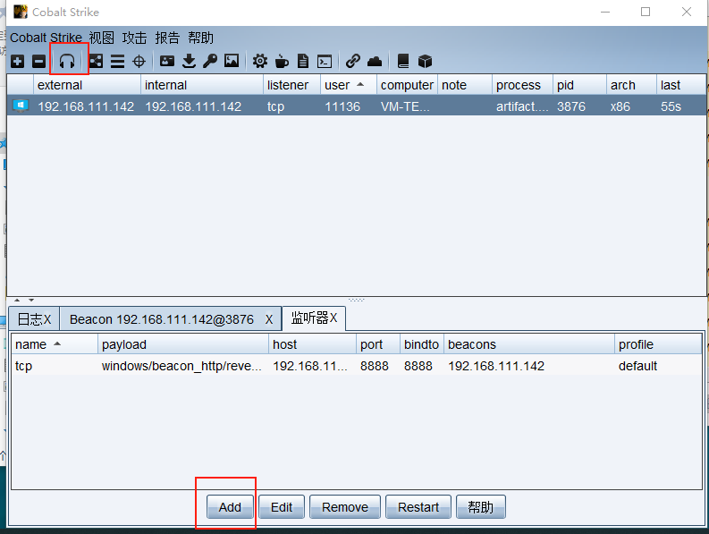
Task: Host a file chain-link icon
Action: [352, 61]
